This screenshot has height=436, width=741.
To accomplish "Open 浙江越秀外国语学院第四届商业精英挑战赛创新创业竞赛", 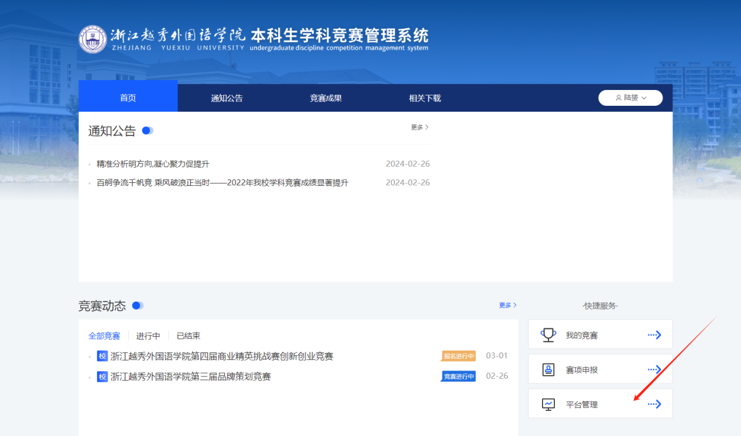I will pos(222,357).
